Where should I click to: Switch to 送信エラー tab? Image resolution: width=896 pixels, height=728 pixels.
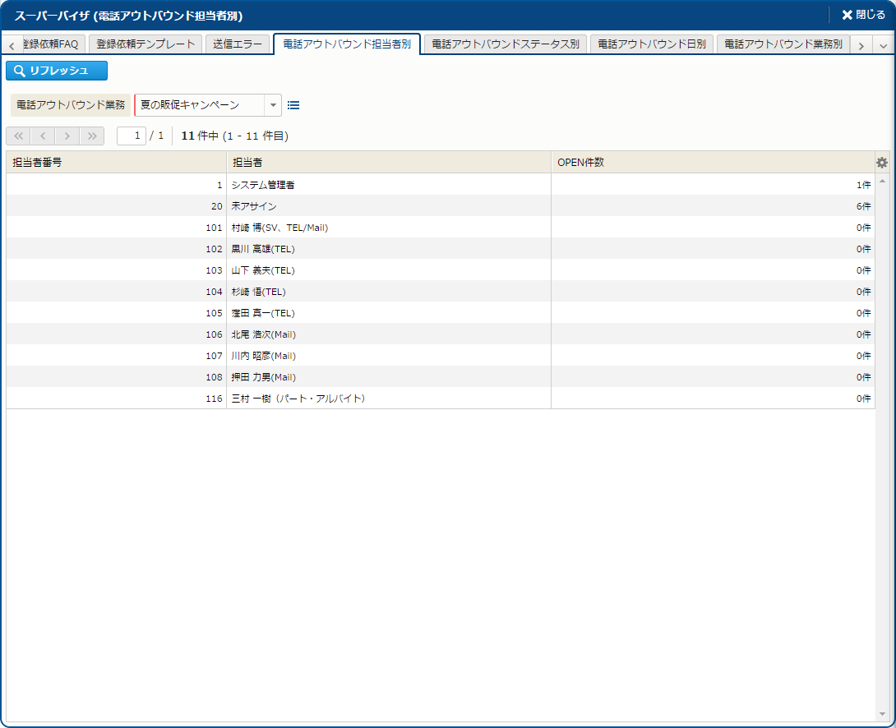point(238,44)
